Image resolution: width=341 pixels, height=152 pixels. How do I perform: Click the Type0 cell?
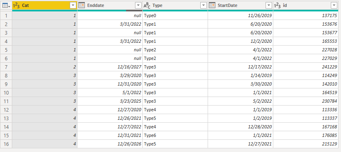[x=175, y=15]
